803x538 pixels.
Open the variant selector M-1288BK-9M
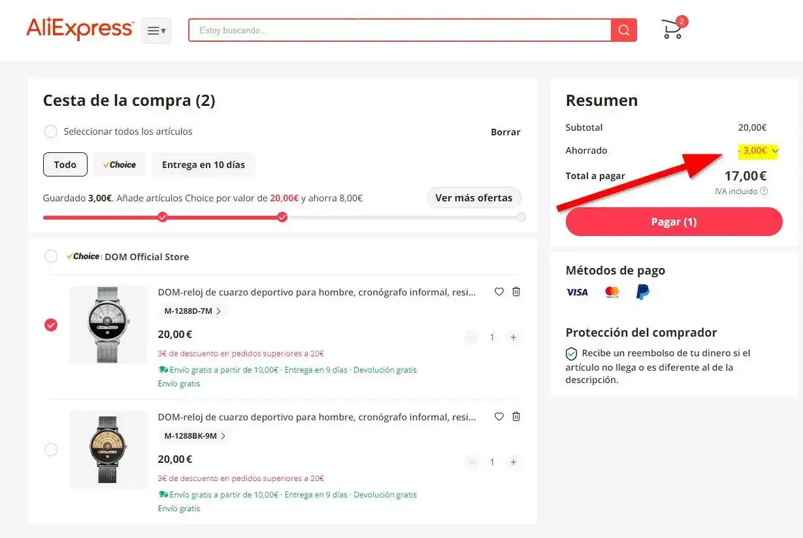tap(194, 436)
